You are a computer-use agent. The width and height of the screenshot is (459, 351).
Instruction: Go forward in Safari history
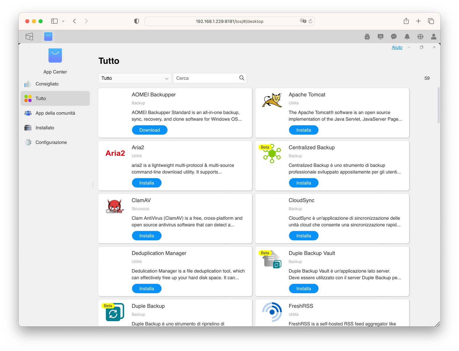[86, 21]
